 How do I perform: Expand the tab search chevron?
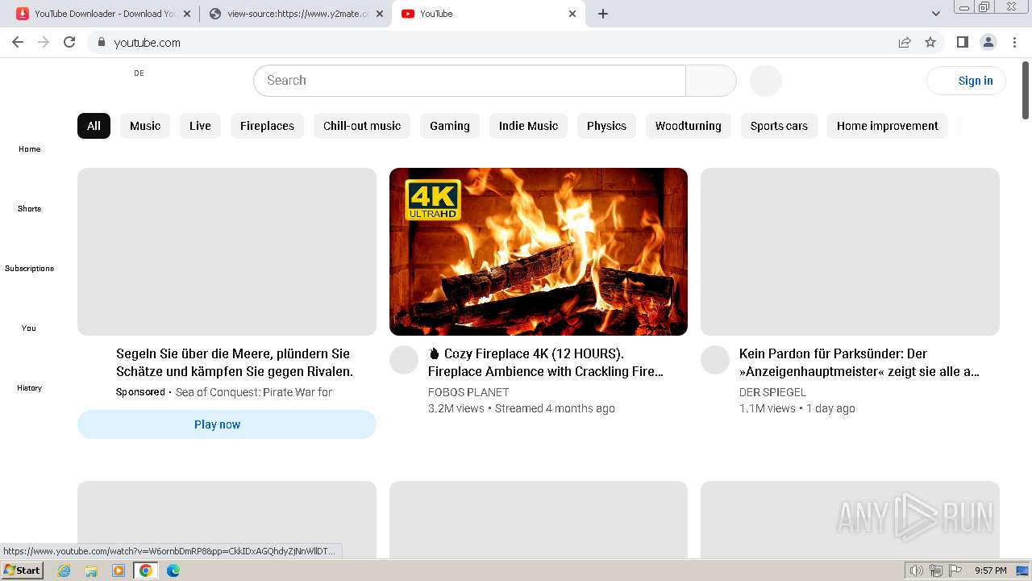936,14
